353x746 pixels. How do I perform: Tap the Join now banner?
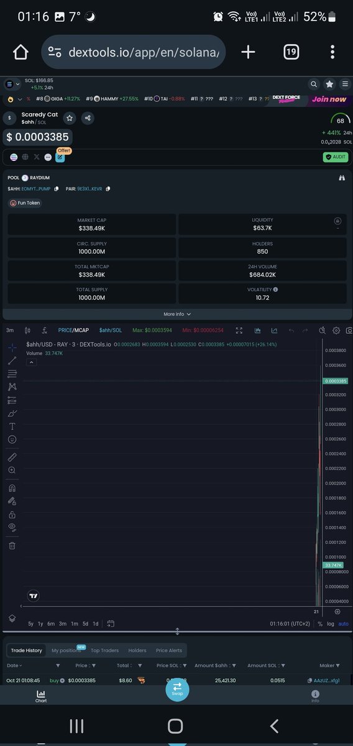click(x=329, y=99)
